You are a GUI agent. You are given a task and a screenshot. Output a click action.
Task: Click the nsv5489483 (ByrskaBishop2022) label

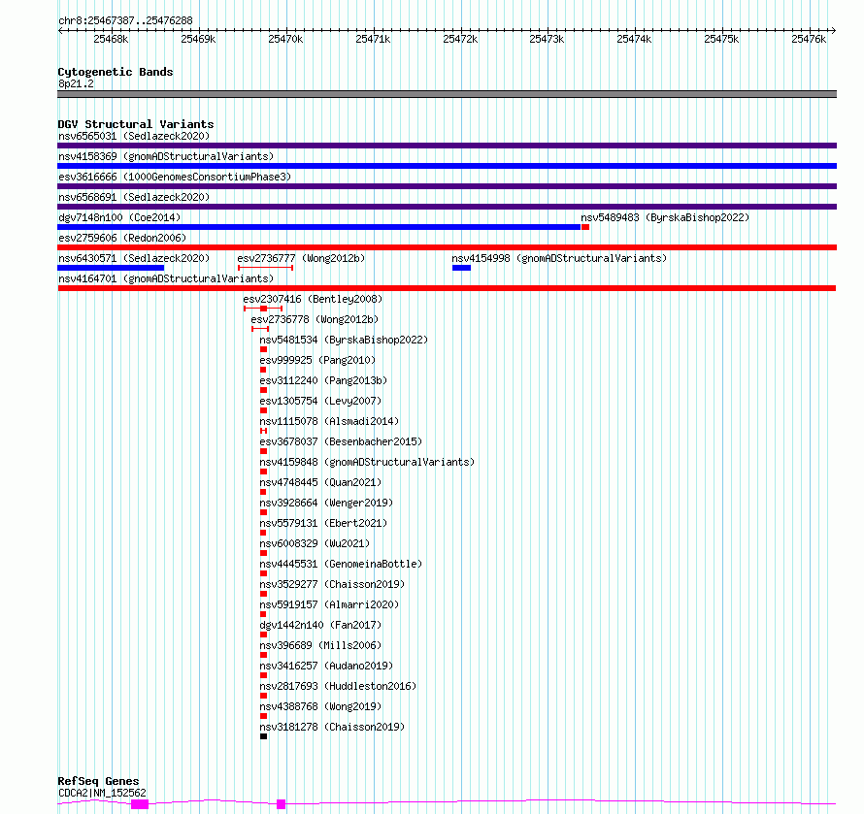point(665,217)
